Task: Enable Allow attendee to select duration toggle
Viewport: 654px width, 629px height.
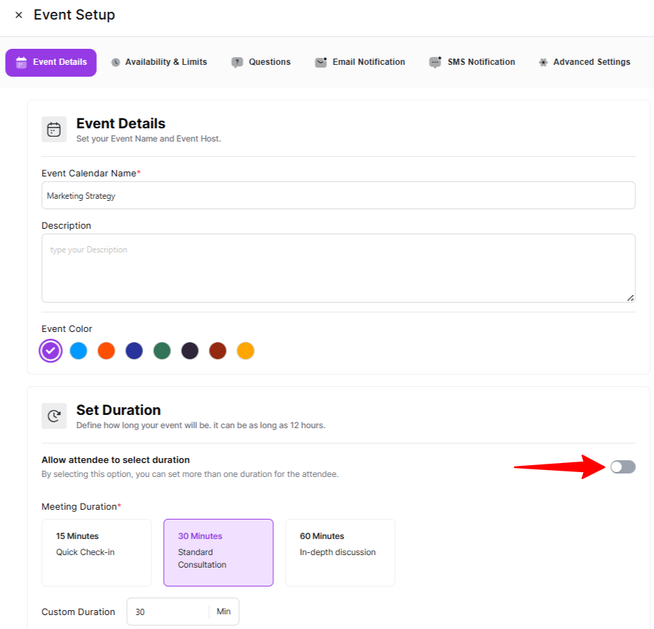Action: (x=623, y=467)
